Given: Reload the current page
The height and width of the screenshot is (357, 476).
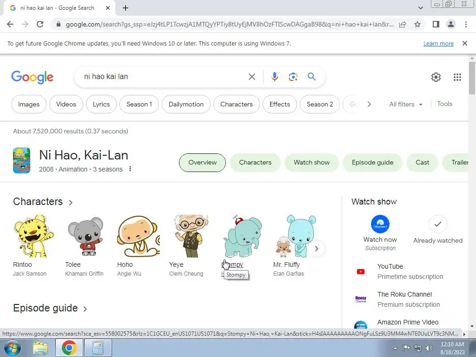Looking at the screenshot, I should pos(40,24).
